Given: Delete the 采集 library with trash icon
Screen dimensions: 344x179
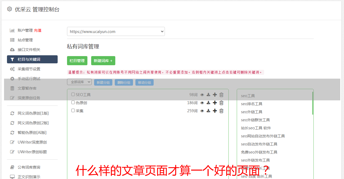Looking at the screenshot, I should coord(221,111).
